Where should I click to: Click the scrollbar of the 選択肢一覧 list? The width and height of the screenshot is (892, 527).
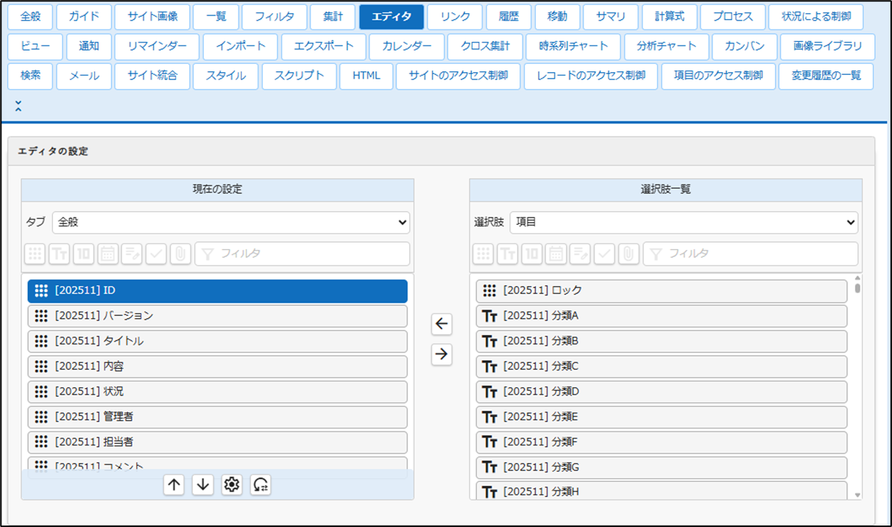click(857, 382)
